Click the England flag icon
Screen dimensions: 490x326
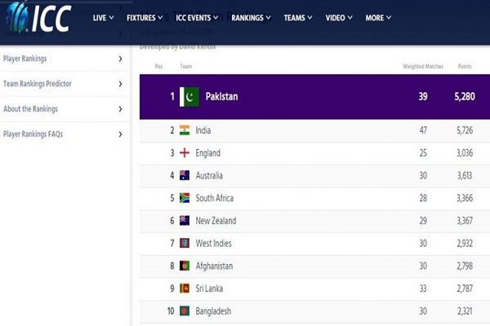click(185, 153)
